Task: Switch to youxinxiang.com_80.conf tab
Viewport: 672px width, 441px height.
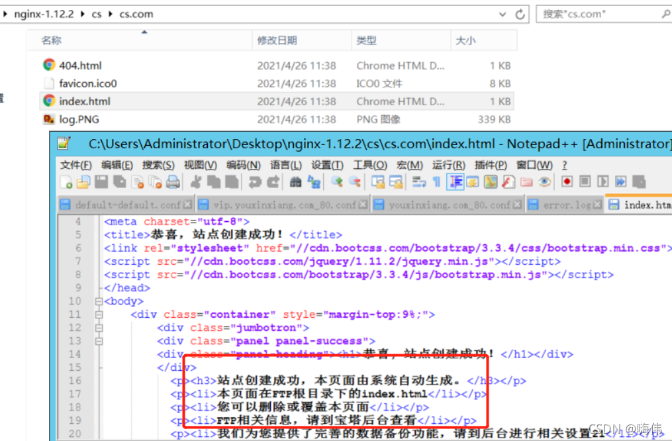Action: [448, 205]
